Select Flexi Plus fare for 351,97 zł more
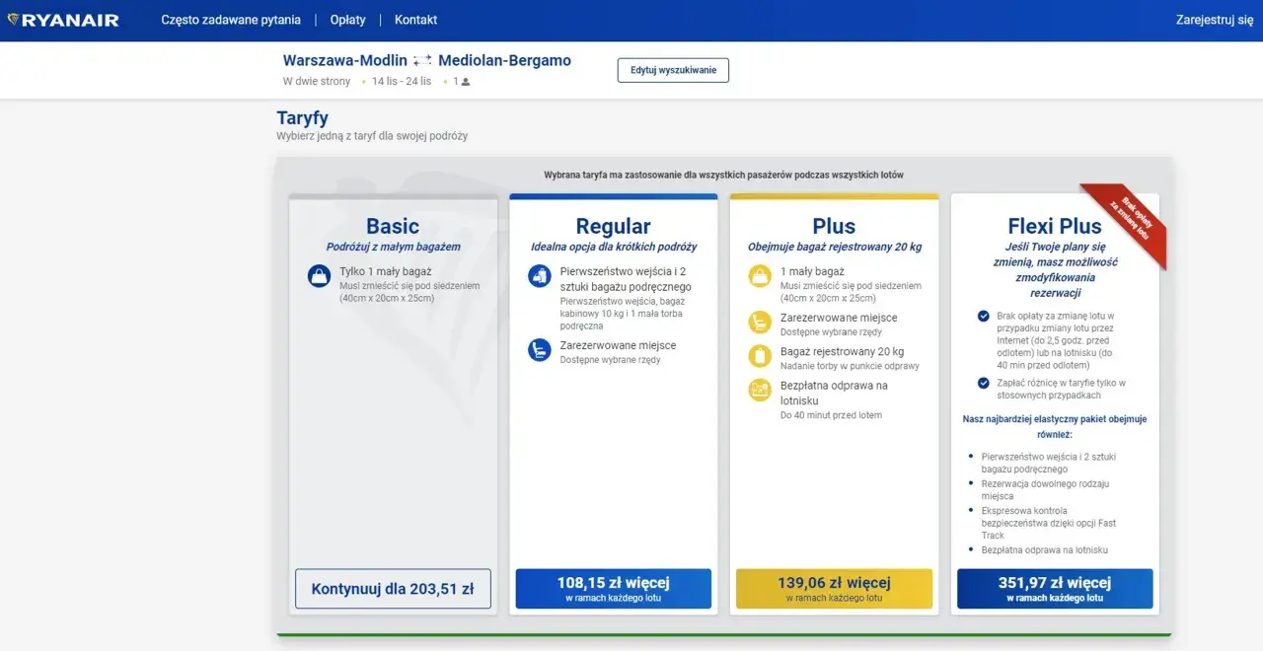Screen dimensions: 1263x651 coord(1055,589)
